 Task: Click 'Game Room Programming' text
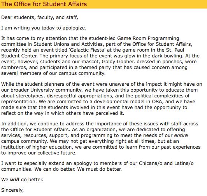(148, 38)
